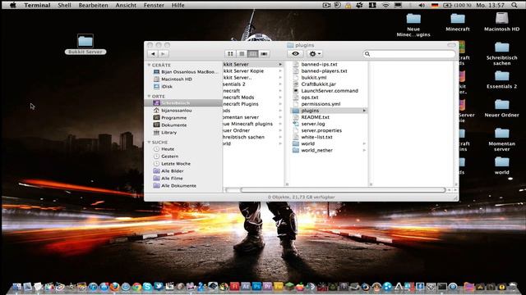This screenshot has height=295, width=526.
Task: Collapse the GERÄTE sidebar section
Action: [x=150, y=65]
